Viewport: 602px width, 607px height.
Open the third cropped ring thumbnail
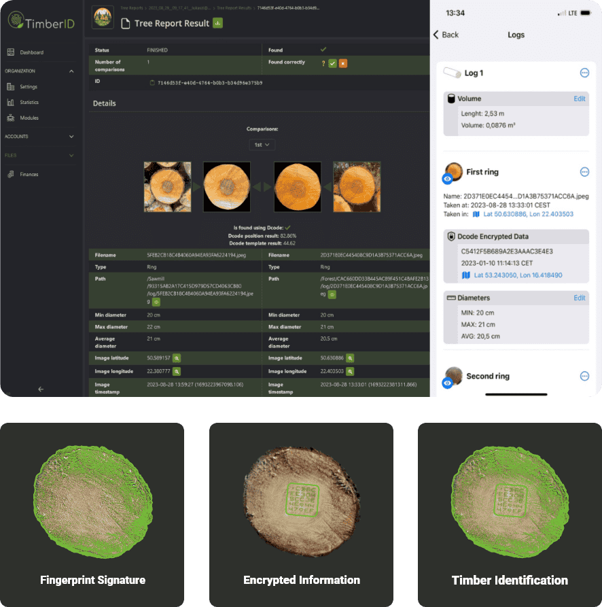pos(298,187)
